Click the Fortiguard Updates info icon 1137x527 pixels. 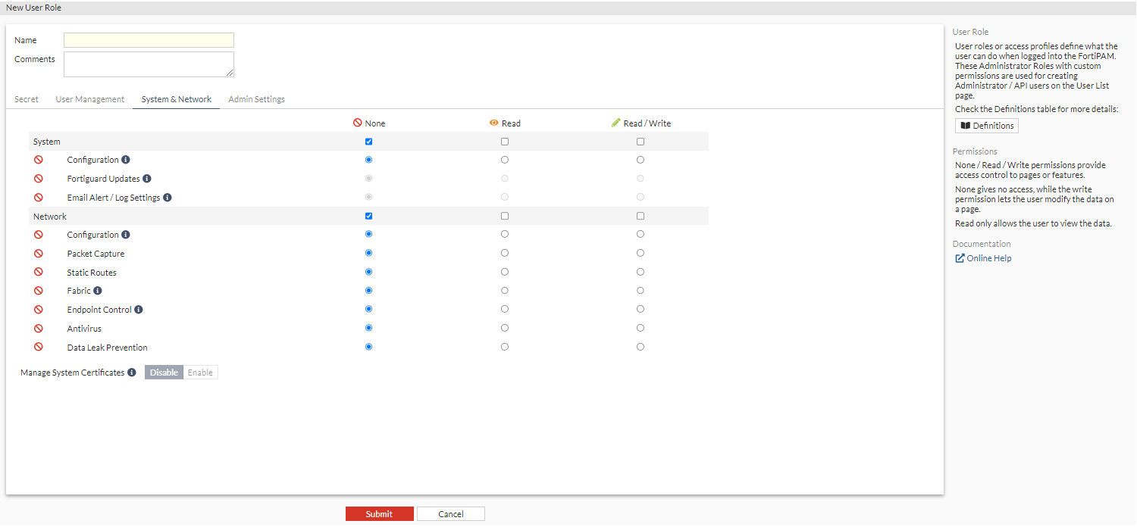[x=147, y=179]
